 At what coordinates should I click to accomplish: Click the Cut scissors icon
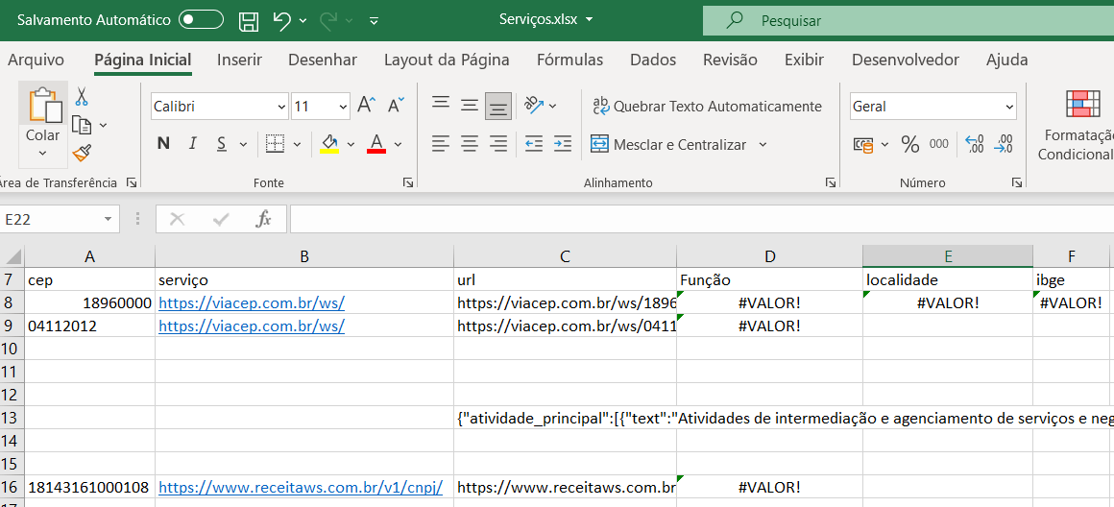[81, 97]
